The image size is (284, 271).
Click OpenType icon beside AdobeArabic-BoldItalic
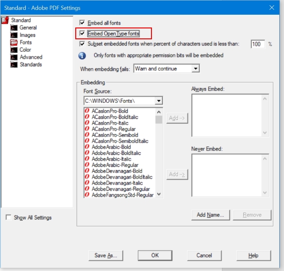[87, 153]
